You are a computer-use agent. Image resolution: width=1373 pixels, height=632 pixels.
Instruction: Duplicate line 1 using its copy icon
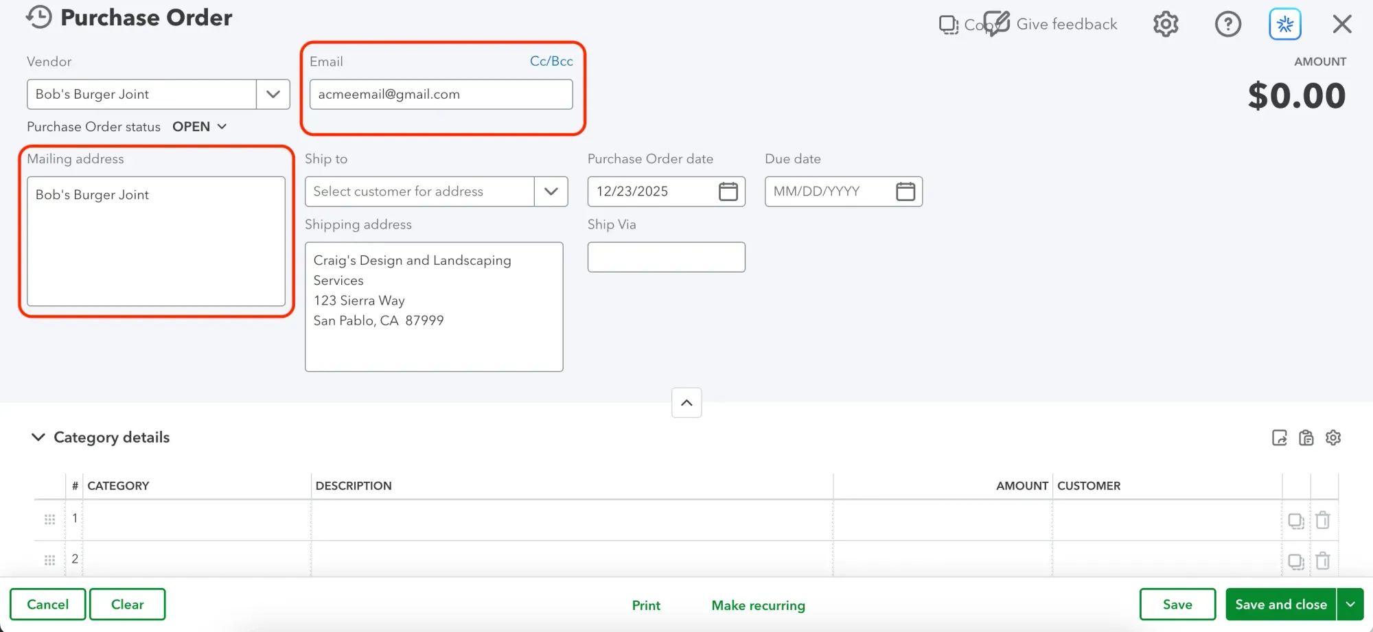click(x=1297, y=520)
